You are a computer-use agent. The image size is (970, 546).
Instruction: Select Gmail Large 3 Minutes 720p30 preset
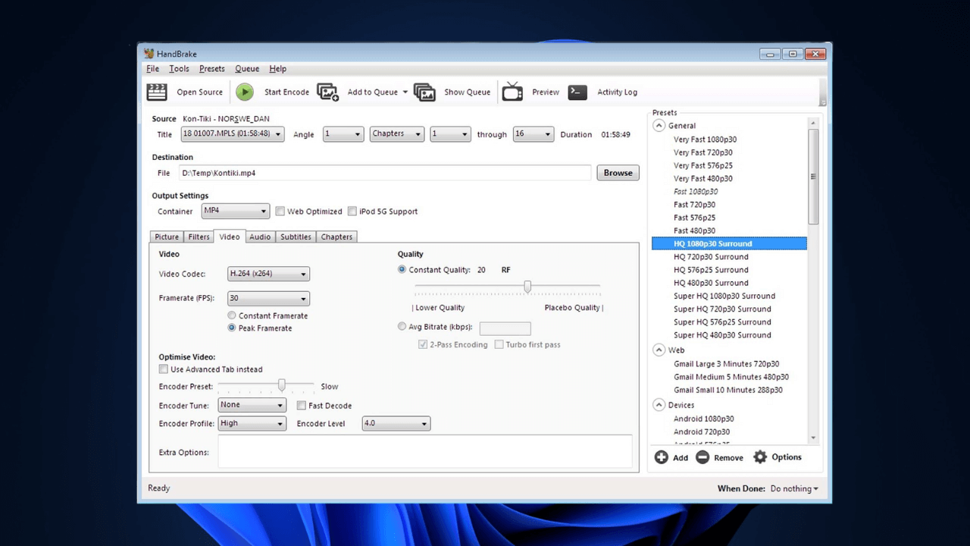pyautogui.click(x=726, y=364)
